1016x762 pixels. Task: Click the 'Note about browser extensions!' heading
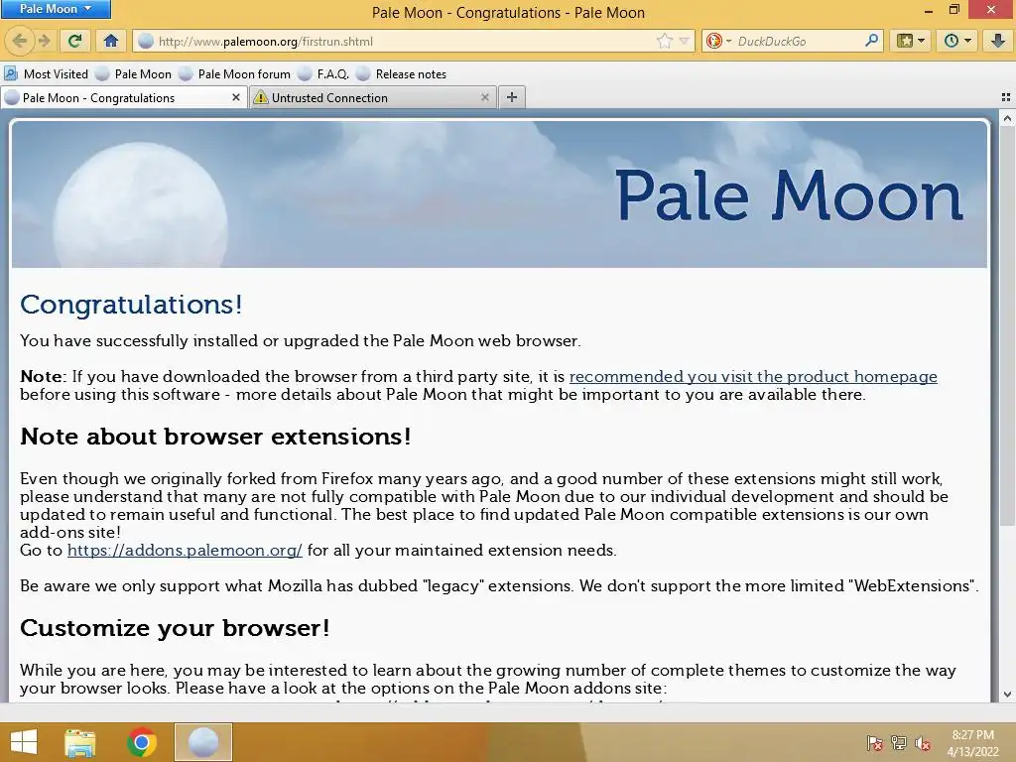pos(215,437)
